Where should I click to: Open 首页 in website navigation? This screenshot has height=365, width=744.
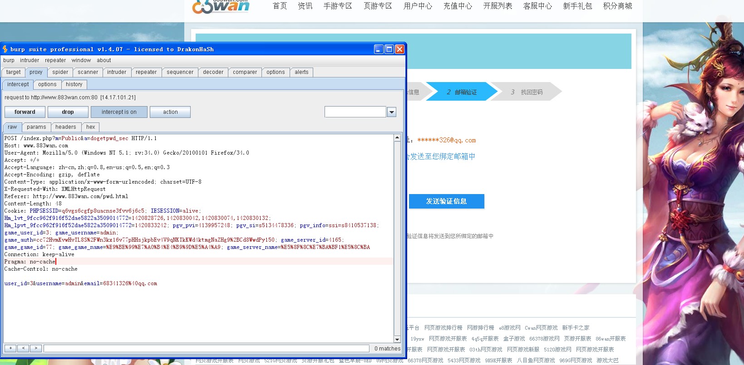pos(280,6)
